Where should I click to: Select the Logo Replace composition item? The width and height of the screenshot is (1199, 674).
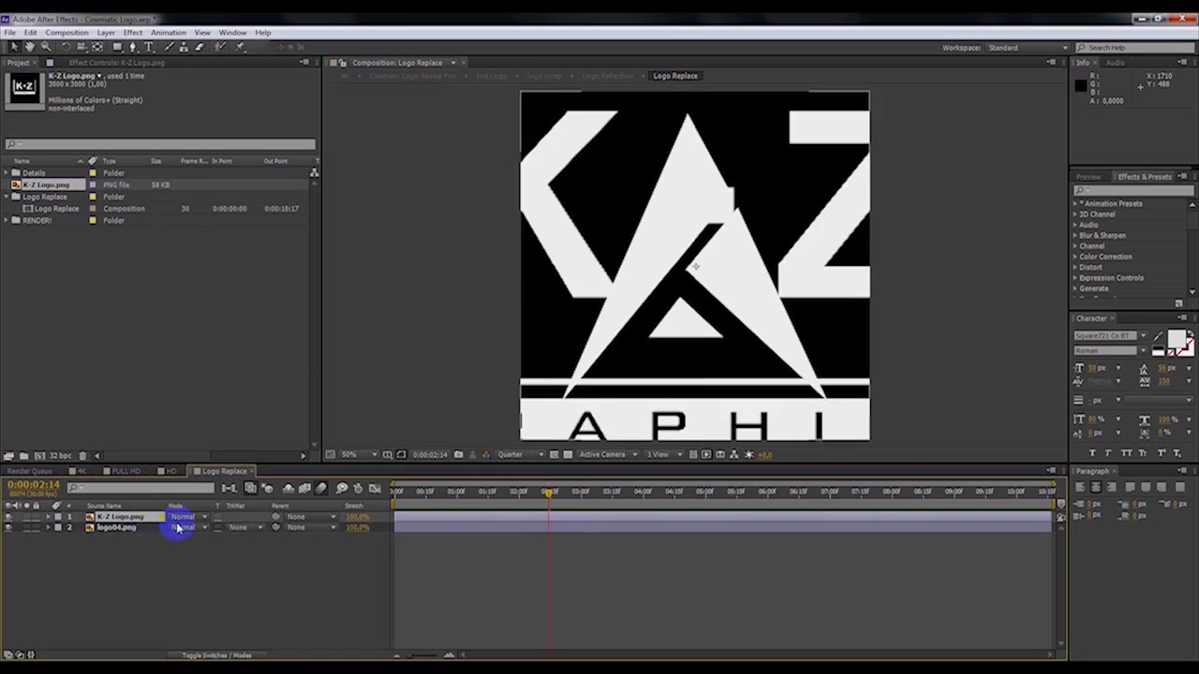click(x=56, y=209)
